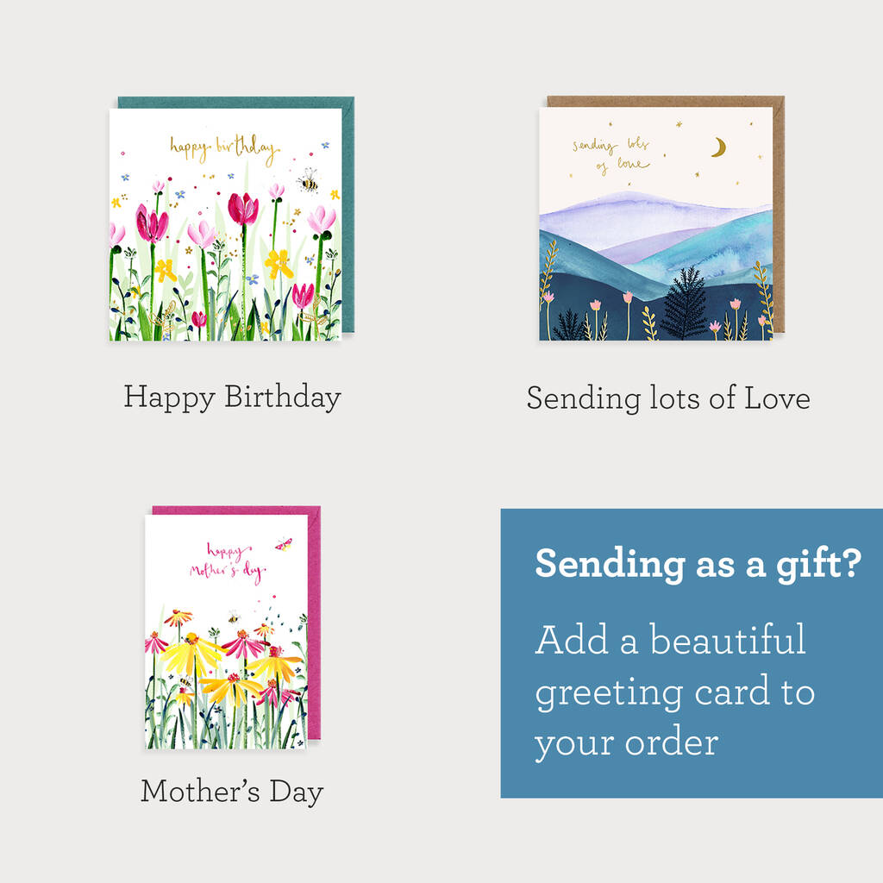Viewport: 883px width, 883px height.
Task: Click the 'Sending as a gift?' heading
Action: [x=698, y=564]
